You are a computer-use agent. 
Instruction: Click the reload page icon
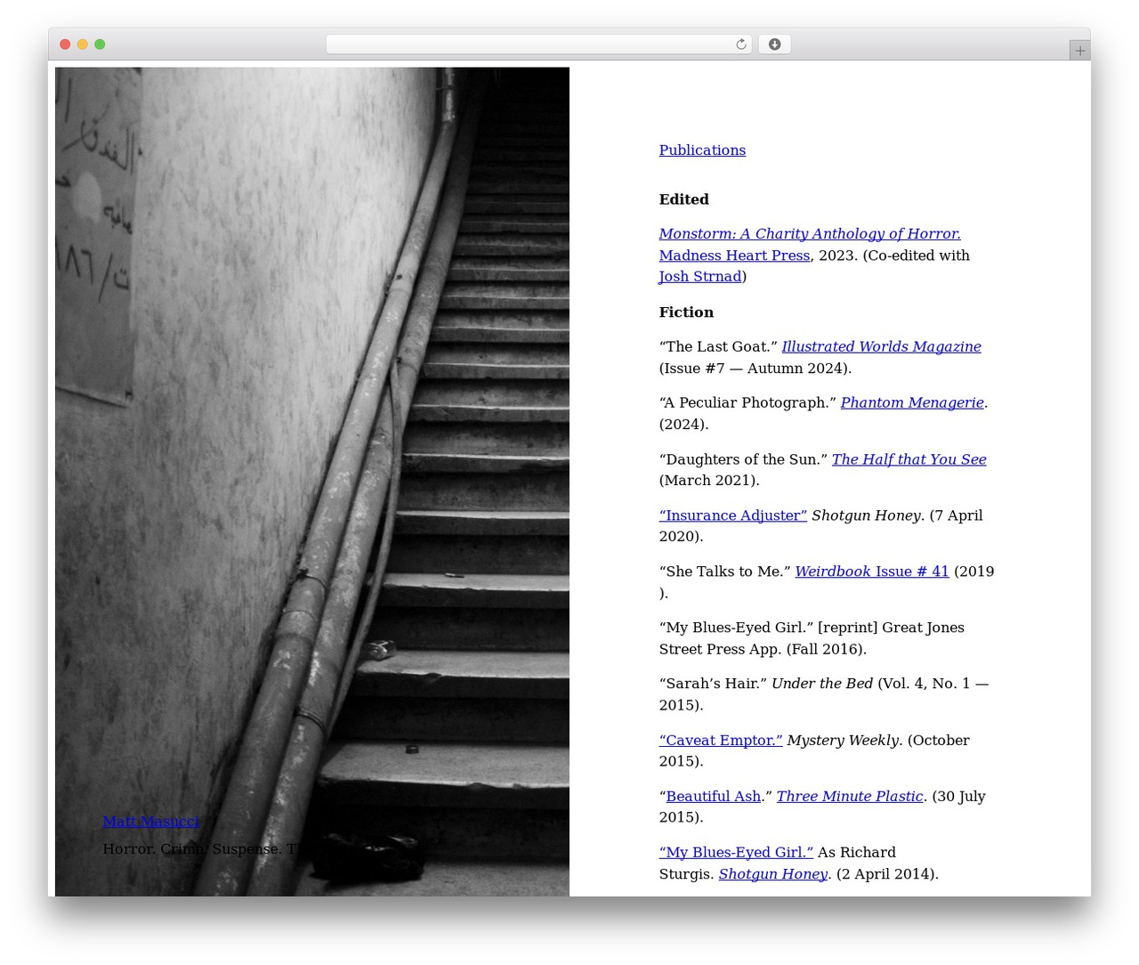(740, 45)
